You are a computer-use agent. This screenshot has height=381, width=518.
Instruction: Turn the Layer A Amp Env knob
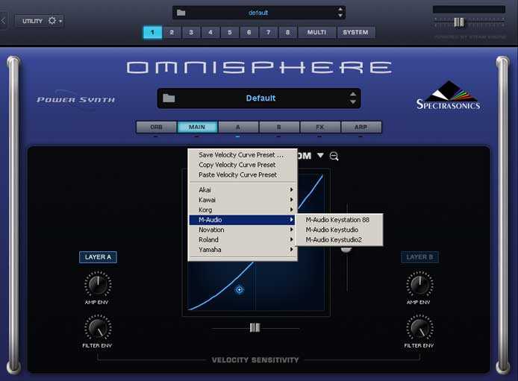(x=98, y=284)
